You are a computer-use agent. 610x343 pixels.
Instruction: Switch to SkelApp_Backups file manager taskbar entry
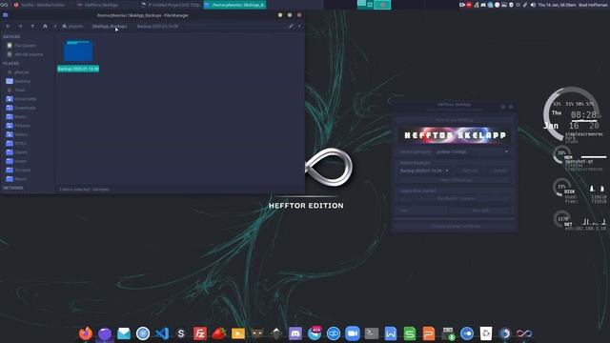pos(235,5)
